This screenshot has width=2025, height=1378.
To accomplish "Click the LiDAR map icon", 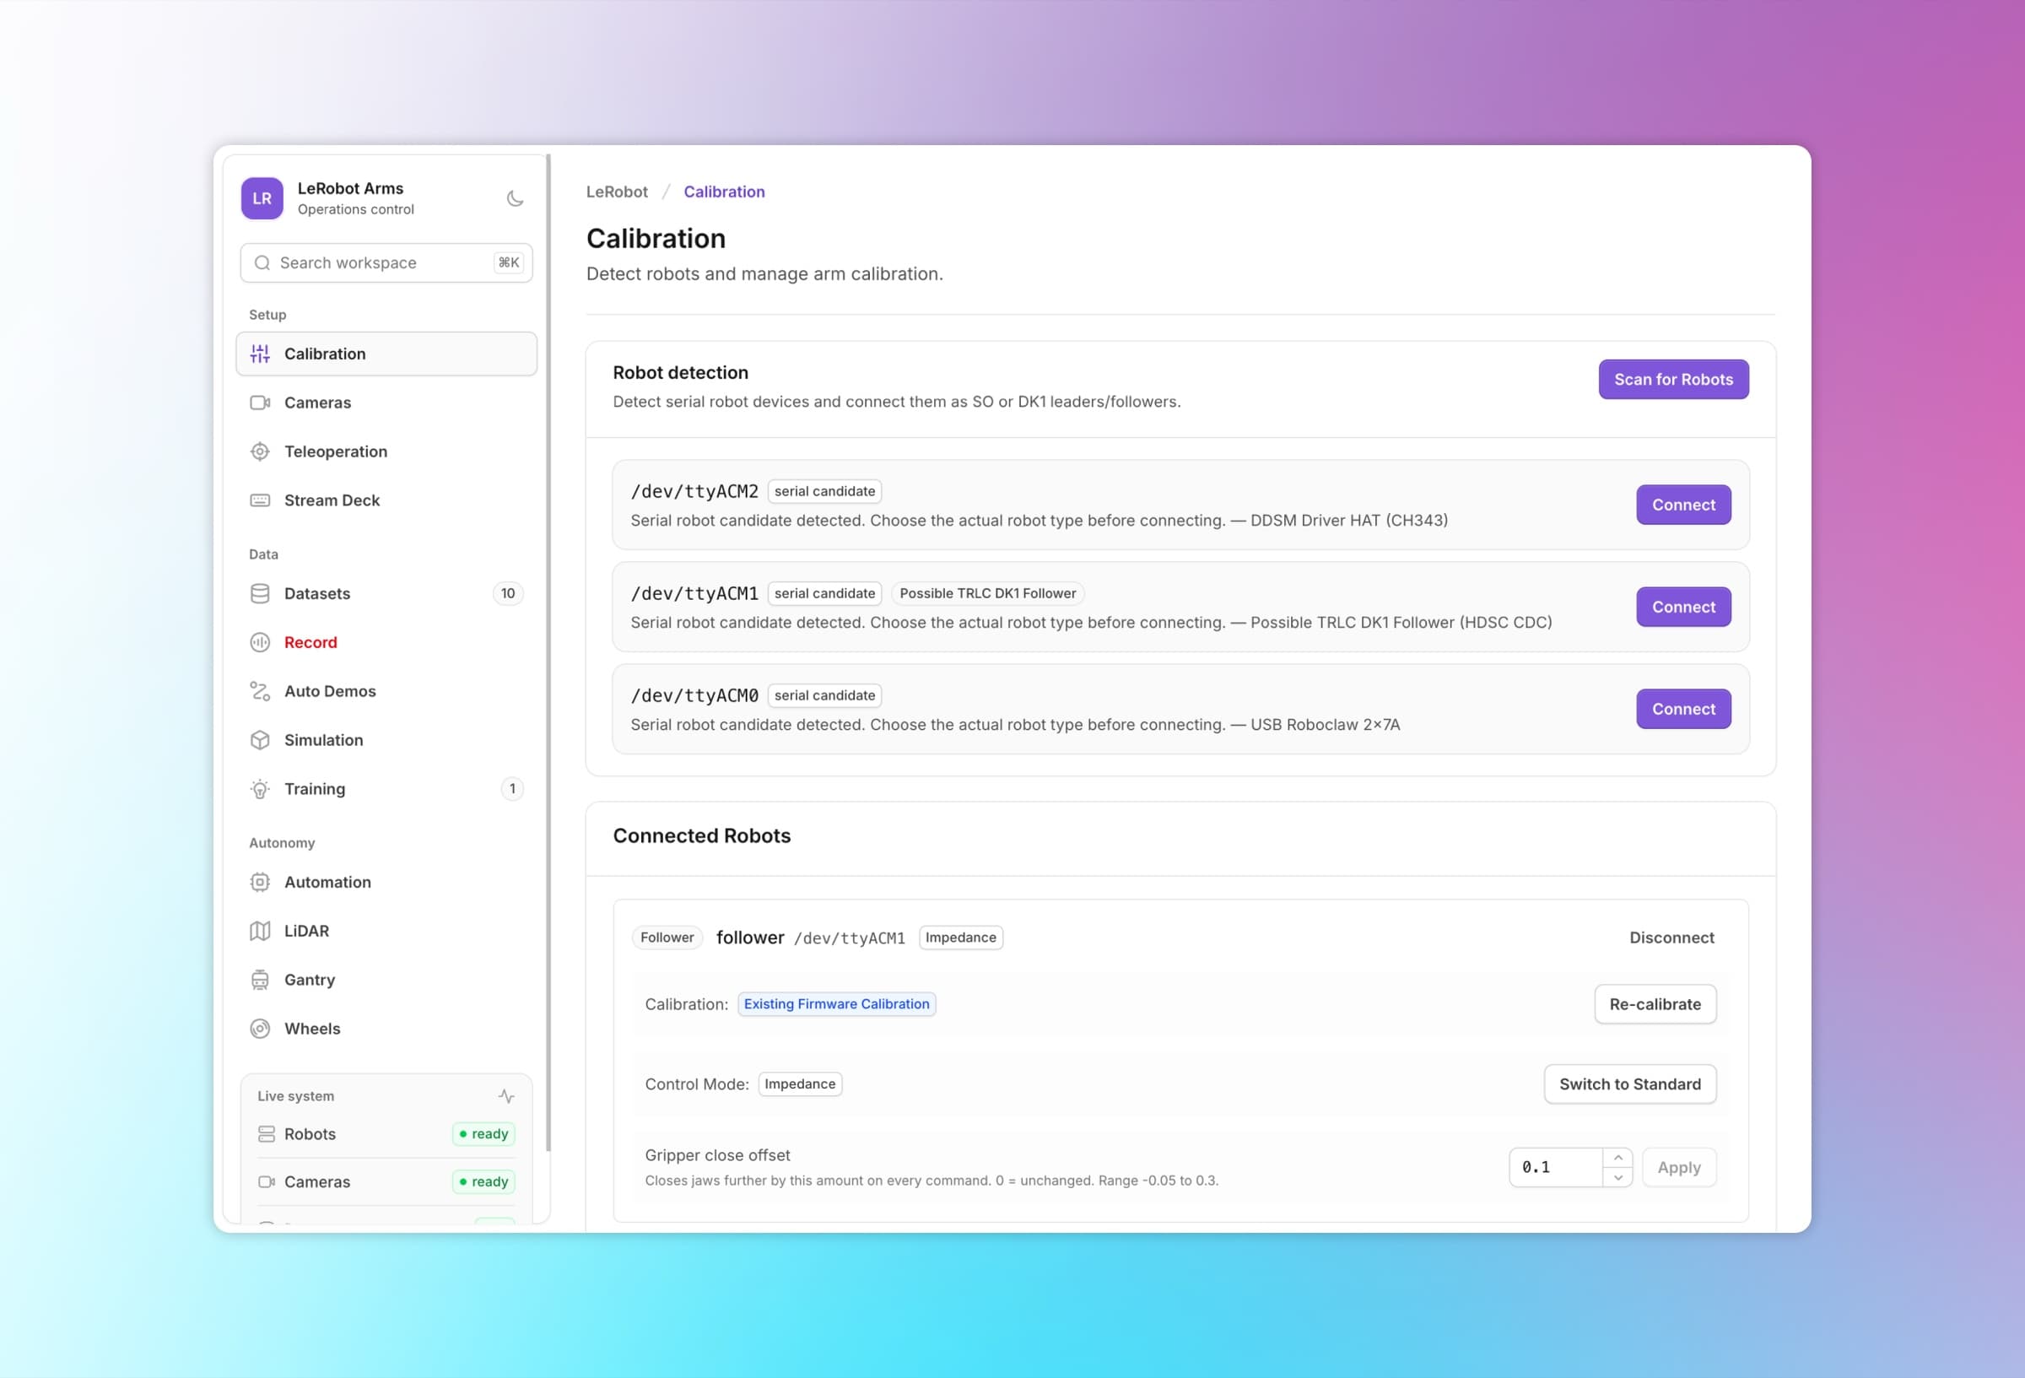I will 260,931.
